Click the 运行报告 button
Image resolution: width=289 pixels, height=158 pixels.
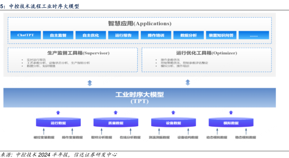[x=123, y=35]
